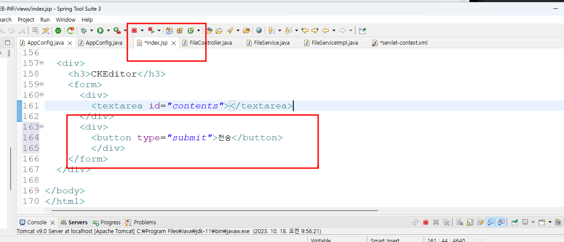
Task: Open dropdown beside Debug bug icon
Action: coord(91,31)
